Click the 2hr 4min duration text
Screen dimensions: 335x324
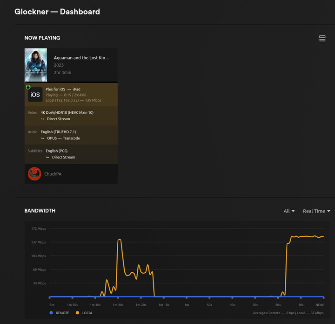[63, 72]
